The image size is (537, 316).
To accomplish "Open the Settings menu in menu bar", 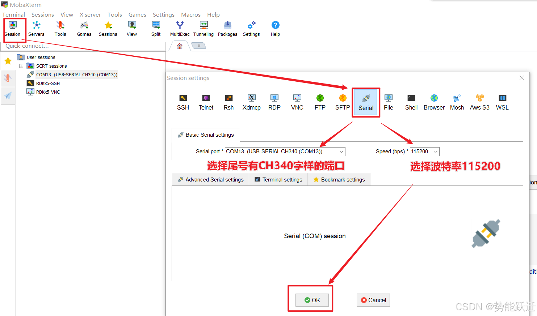I will 164,14.
